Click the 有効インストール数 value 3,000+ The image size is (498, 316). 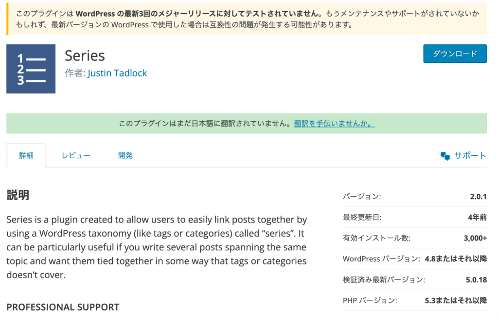click(x=475, y=238)
